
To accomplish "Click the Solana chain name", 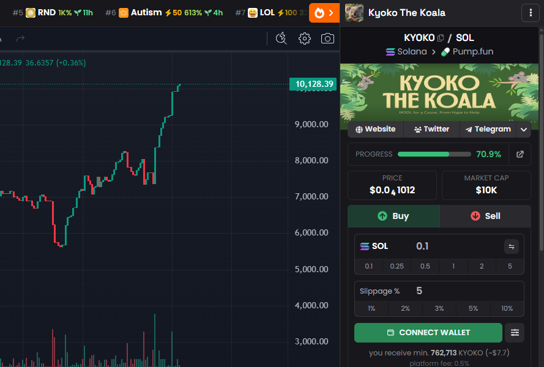I will pyautogui.click(x=412, y=52).
